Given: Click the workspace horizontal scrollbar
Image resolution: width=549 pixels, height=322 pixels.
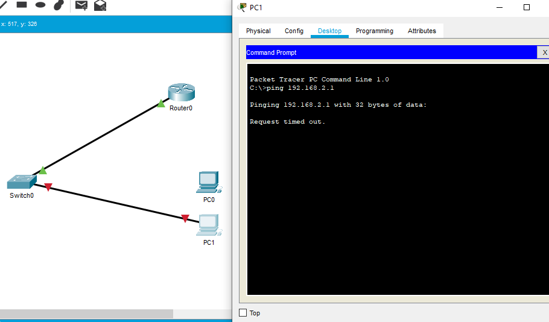Looking at the screenshot, I should pyautogui.click(x=86, y=314).
